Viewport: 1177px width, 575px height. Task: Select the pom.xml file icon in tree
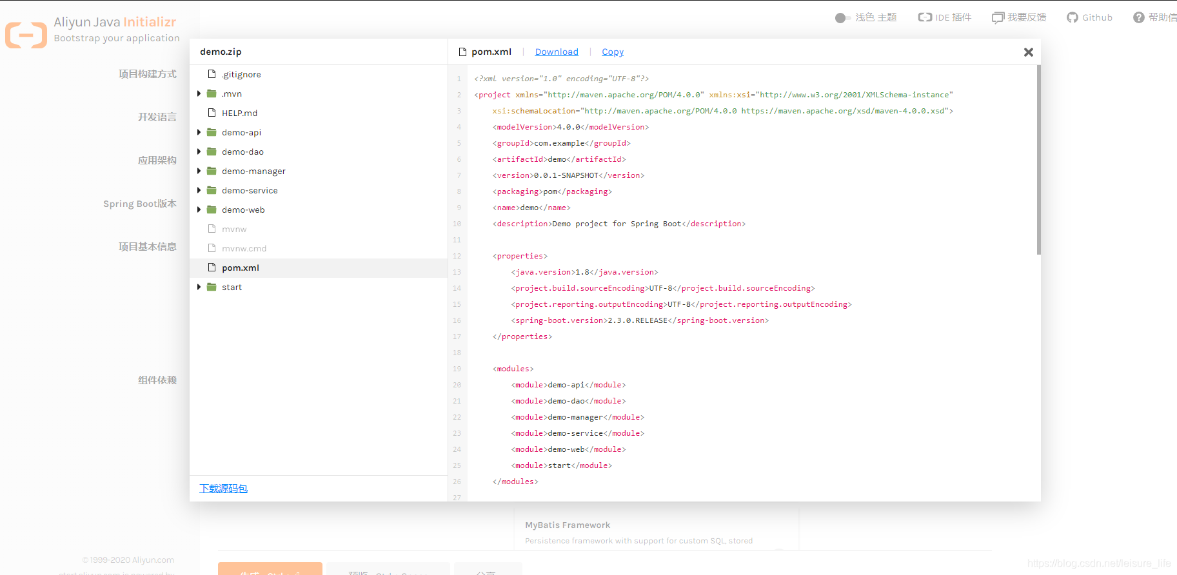pos(212,268)
